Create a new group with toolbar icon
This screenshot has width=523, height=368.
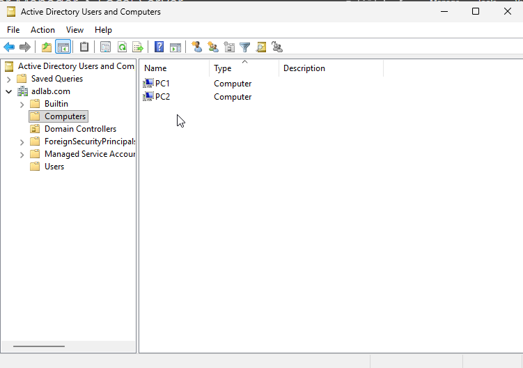coord(213,47)
